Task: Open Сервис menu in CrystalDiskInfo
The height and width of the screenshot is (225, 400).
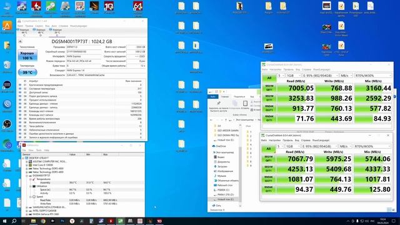Action: point(39,26)
